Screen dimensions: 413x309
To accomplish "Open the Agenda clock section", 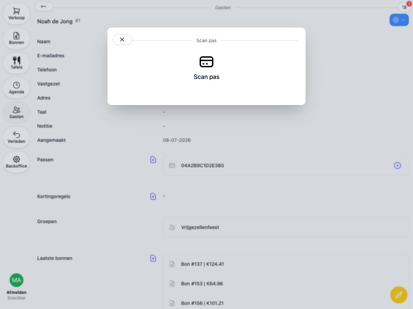I will tap(17, 88).
